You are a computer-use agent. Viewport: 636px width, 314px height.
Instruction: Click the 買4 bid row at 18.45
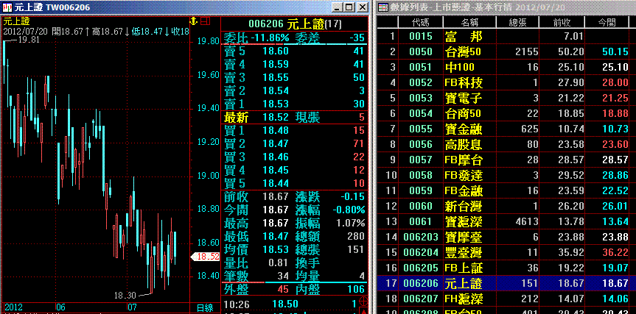[x=295, y=170]
